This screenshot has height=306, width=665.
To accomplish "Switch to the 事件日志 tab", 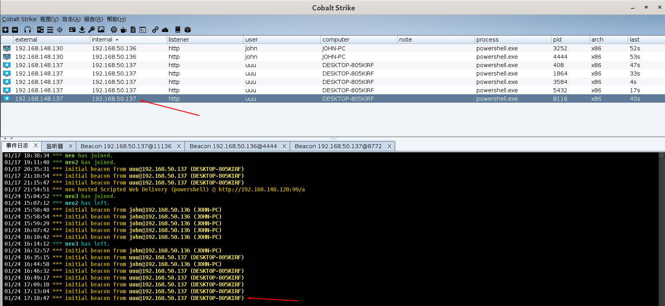I will 17,146.
